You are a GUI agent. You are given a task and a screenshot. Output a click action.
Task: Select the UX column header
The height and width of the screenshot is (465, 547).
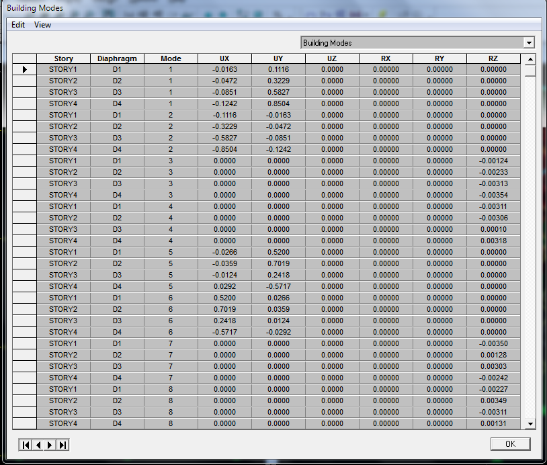pyautogui.click(x=224, y=58)
